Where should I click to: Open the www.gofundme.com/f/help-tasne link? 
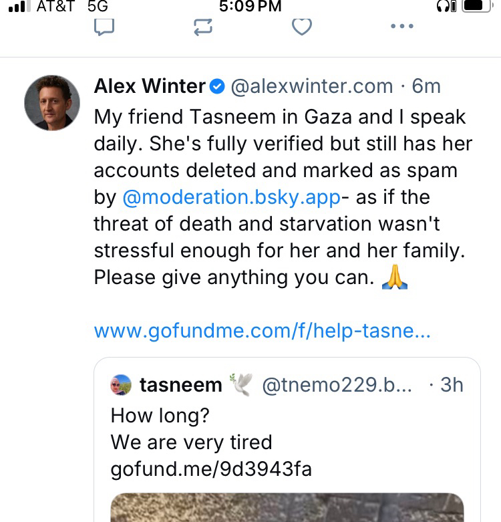[262, 331]
